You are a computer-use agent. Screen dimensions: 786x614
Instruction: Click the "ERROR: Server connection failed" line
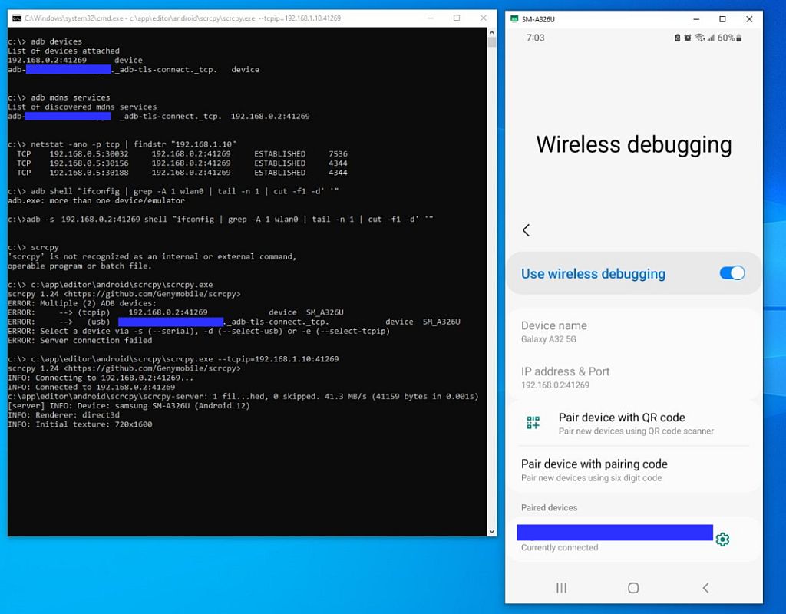tap(80, 340)
